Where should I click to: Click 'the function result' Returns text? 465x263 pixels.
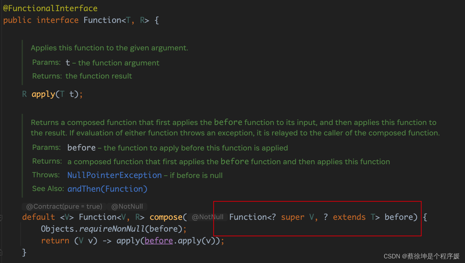click(99, 76)
